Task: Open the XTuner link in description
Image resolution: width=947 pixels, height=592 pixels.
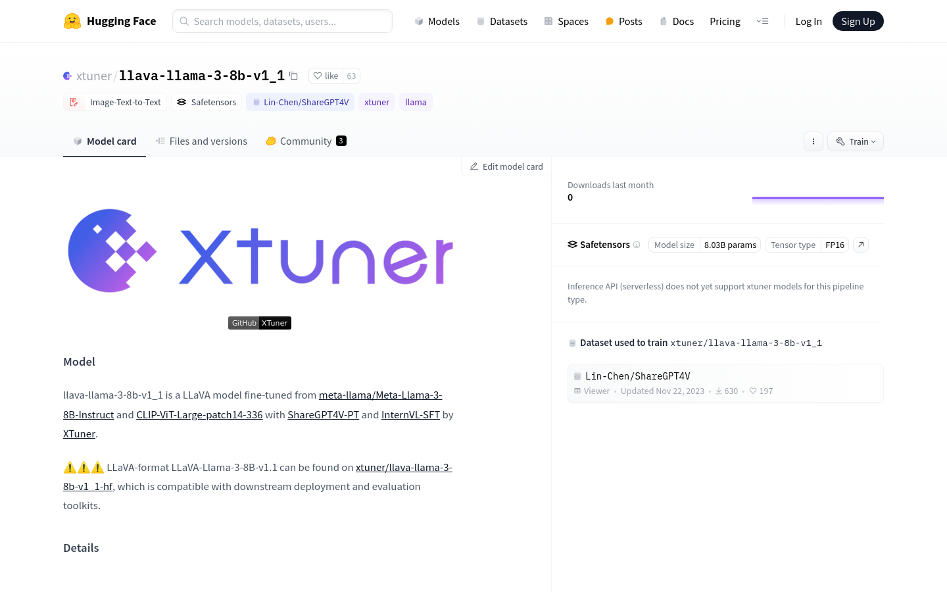Action: click(x=79, y=433)
